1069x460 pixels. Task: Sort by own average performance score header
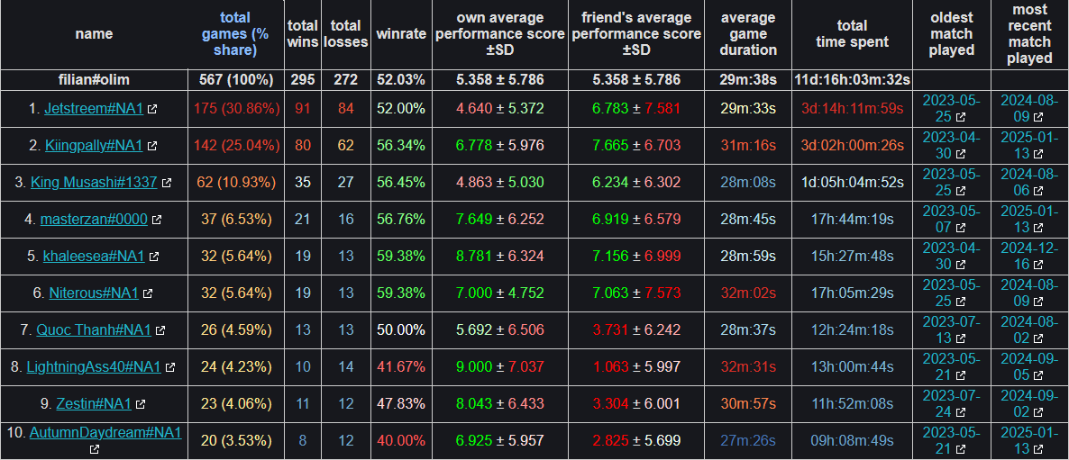(499, 34)
